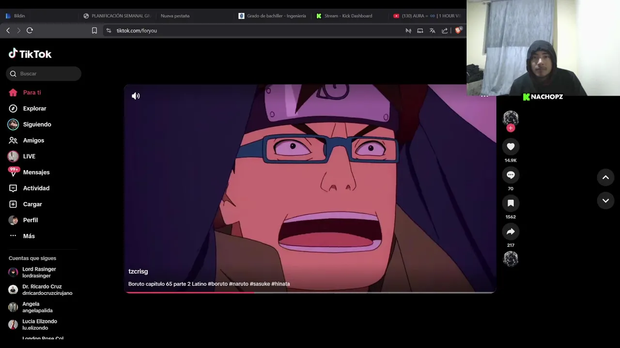The height and width of the screenshot is (348, 620).
Task: Open video options three-dot menu
Action: pos(484,96)
